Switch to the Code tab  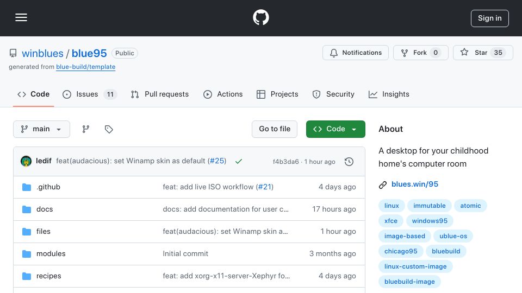pyautogui.click(x=34, y=94)
